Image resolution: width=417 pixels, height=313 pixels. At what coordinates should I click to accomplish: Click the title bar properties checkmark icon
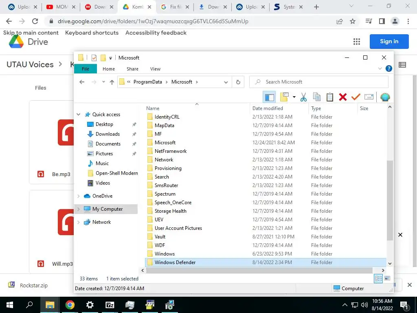pos(94,58)
